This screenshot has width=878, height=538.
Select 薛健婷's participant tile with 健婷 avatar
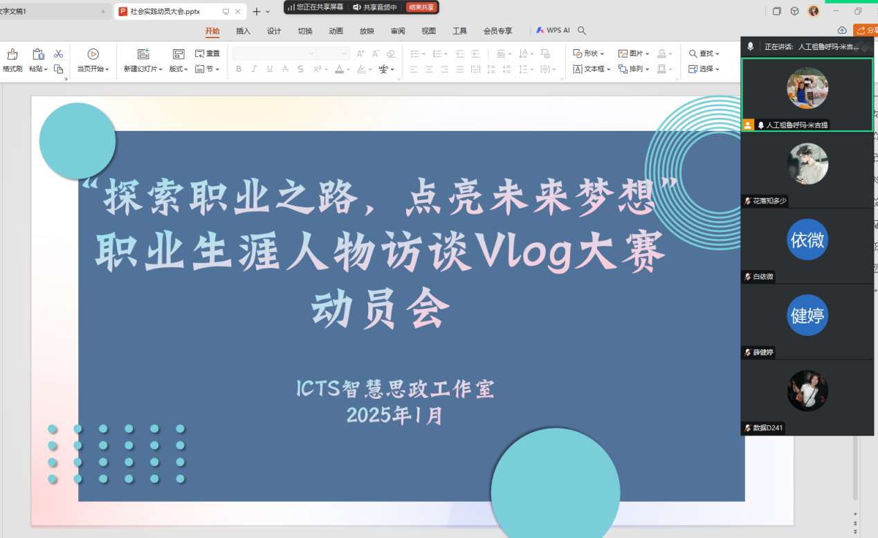807,321
